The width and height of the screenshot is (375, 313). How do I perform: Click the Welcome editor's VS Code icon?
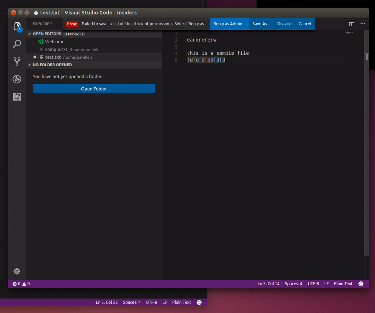(41, 42)
